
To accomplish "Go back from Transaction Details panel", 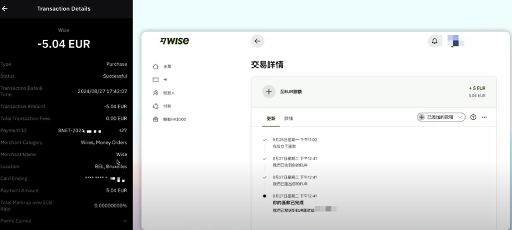I will [x=5, y=9].
